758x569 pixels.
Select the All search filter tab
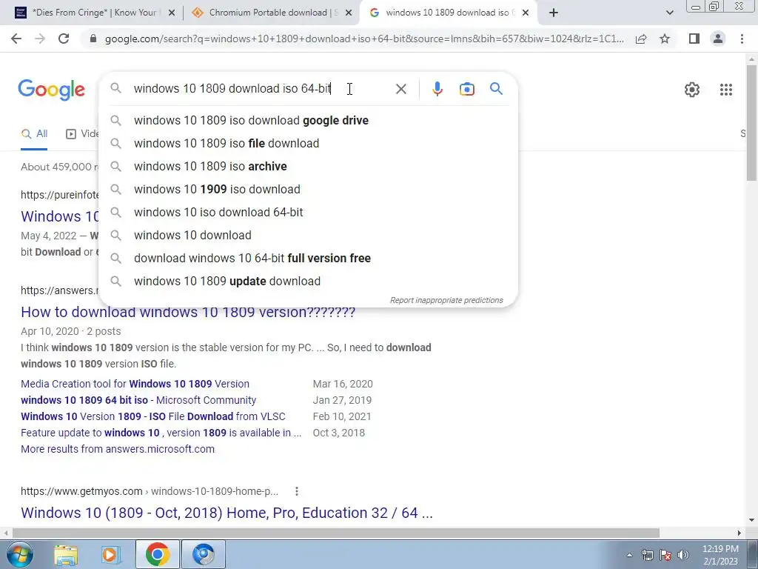click(34, 133)
